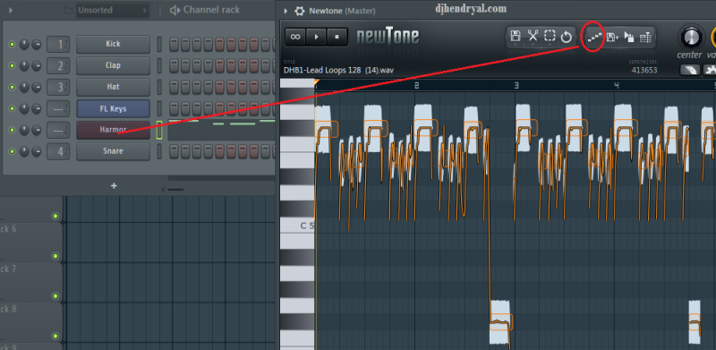Stop playback in Newtone
Viewport: 716px width, 350px height.
coord(337,37)
